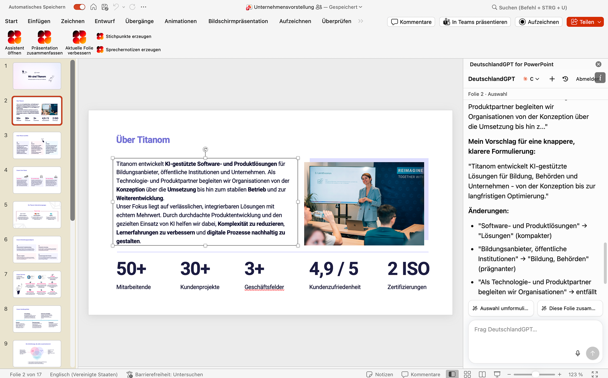608x378 pixels.
Task: Click the microphone icon in chat input
Action: coord(578,353)
